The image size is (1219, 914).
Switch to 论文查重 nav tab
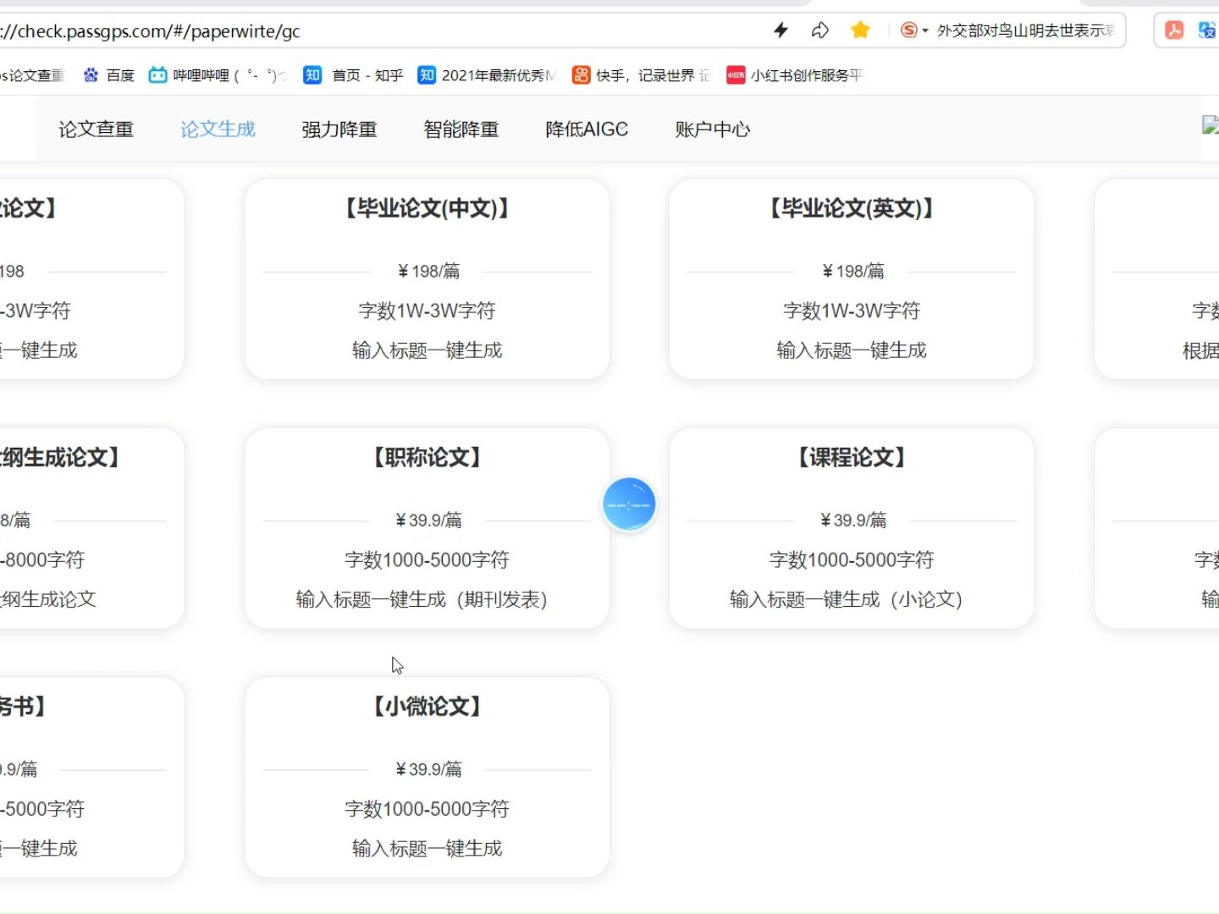coord(96,129)
